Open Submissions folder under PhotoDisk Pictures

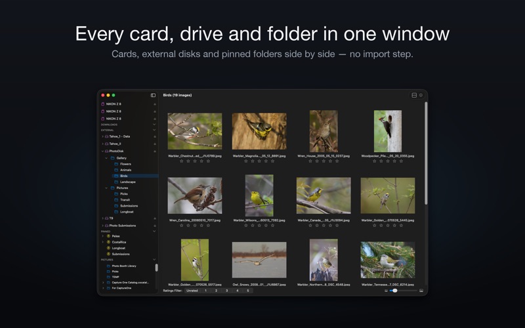coord(129,206)
